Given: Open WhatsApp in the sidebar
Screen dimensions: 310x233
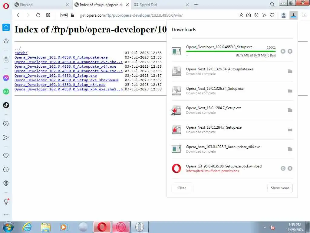Looking at the screenshot, I should pos(6,92).
